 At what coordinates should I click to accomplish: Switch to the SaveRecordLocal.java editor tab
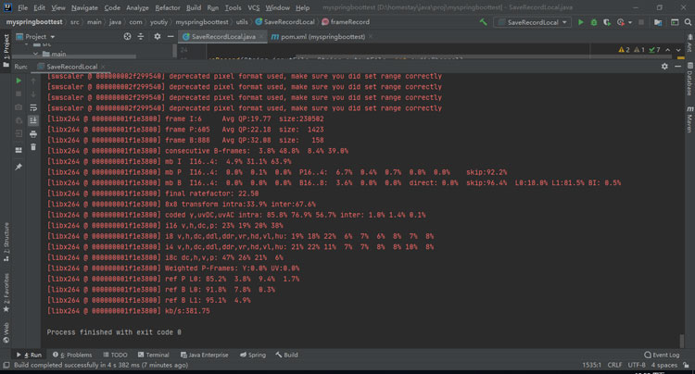tap(223, 37)
